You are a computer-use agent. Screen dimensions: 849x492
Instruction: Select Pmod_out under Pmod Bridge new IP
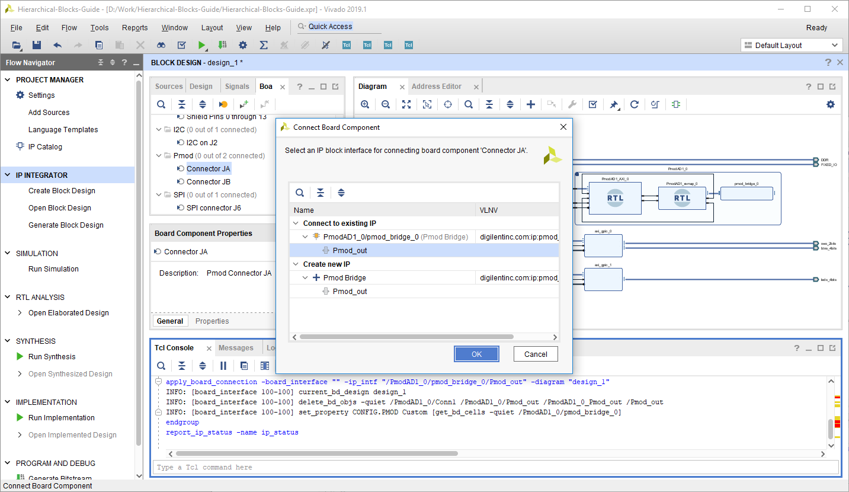point(350,292)
